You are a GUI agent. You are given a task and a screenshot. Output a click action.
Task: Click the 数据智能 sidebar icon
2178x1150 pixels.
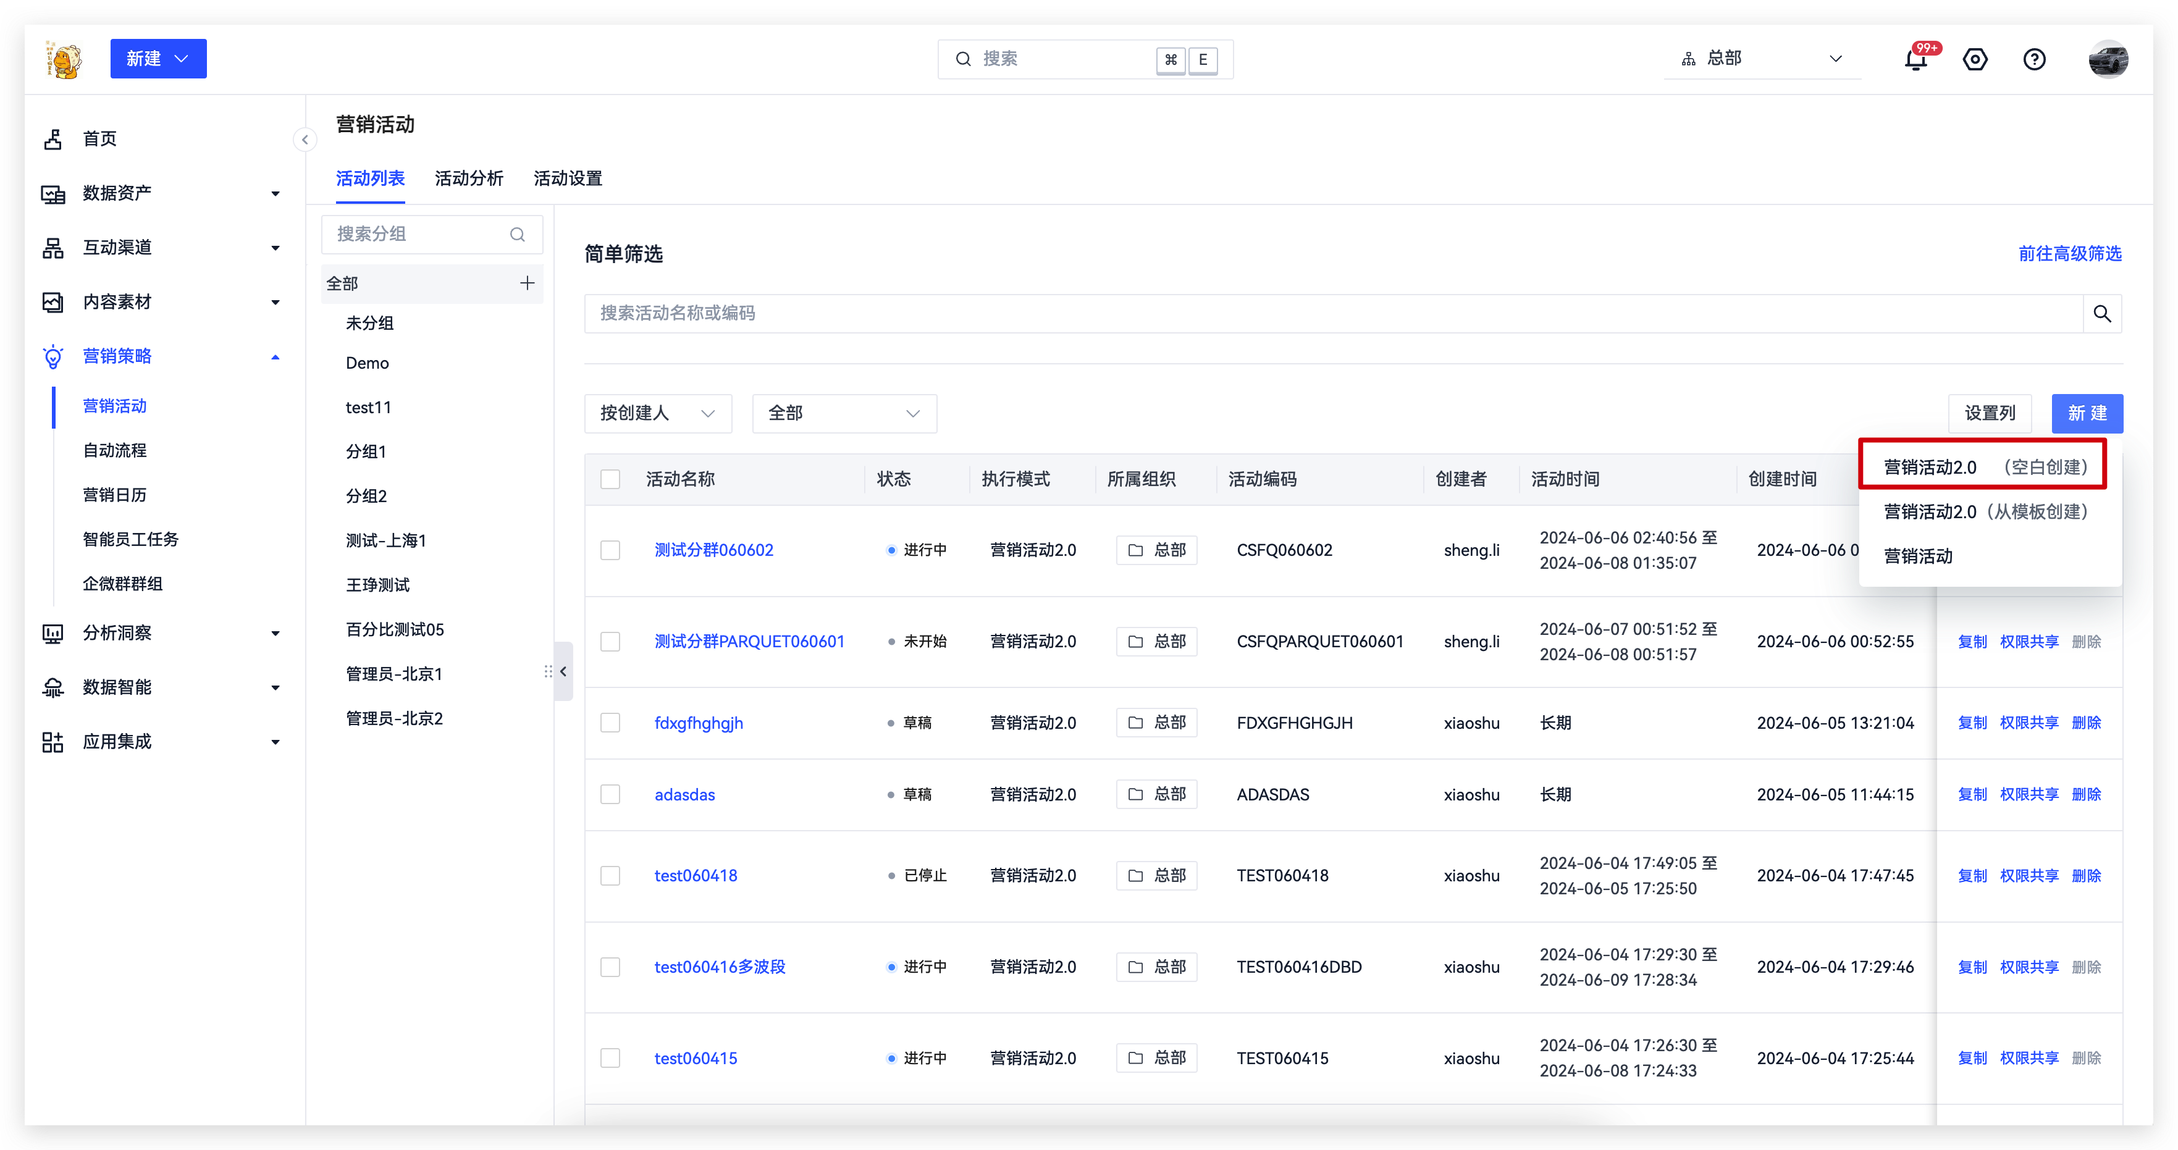click(53, 687)
